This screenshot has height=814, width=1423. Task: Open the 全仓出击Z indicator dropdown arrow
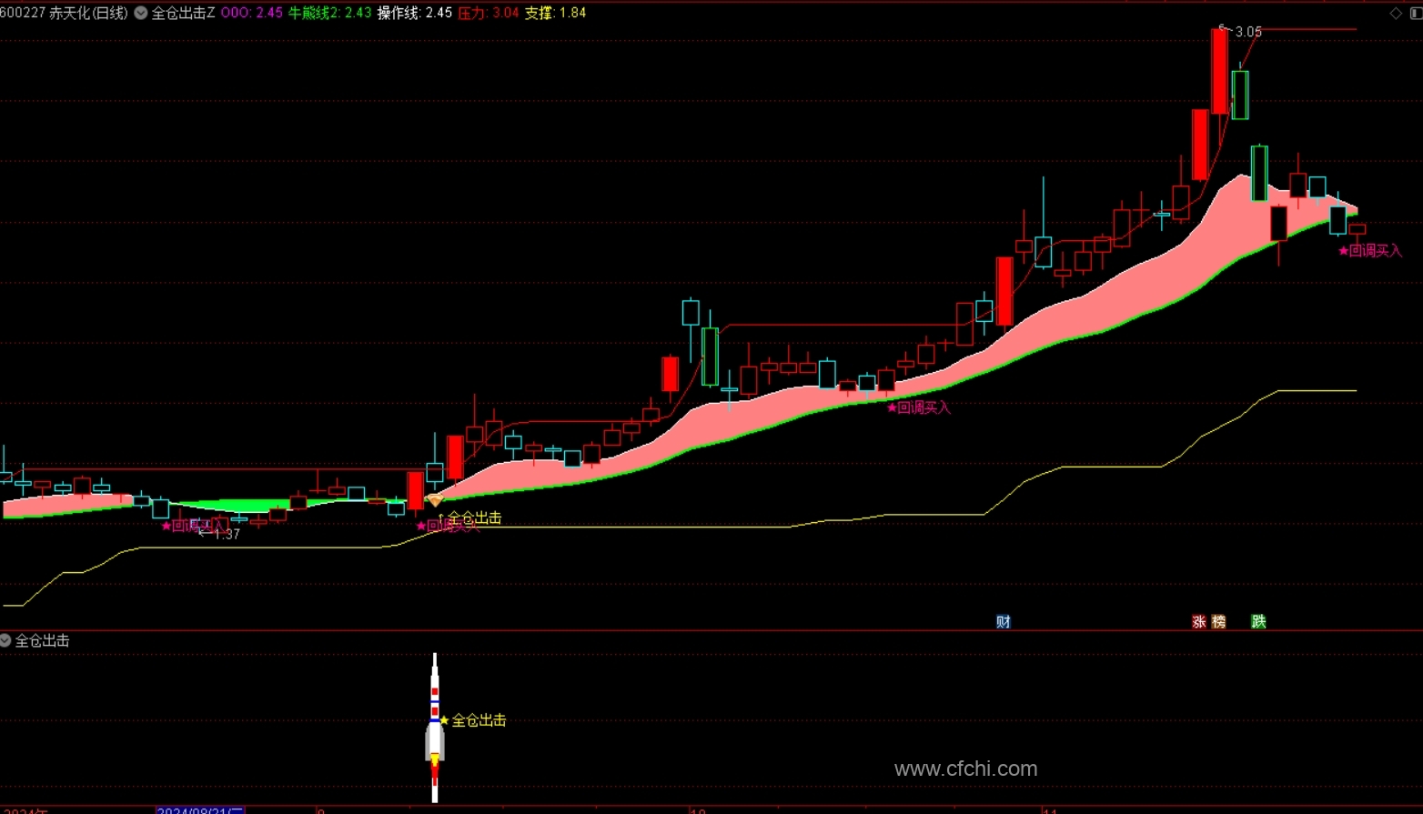click(x=140, y=13)
